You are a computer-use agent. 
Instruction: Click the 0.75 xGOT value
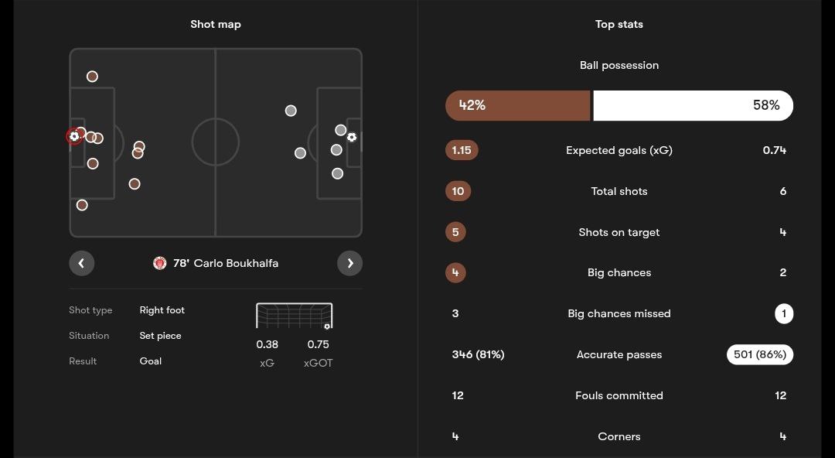tap(318, 344)
